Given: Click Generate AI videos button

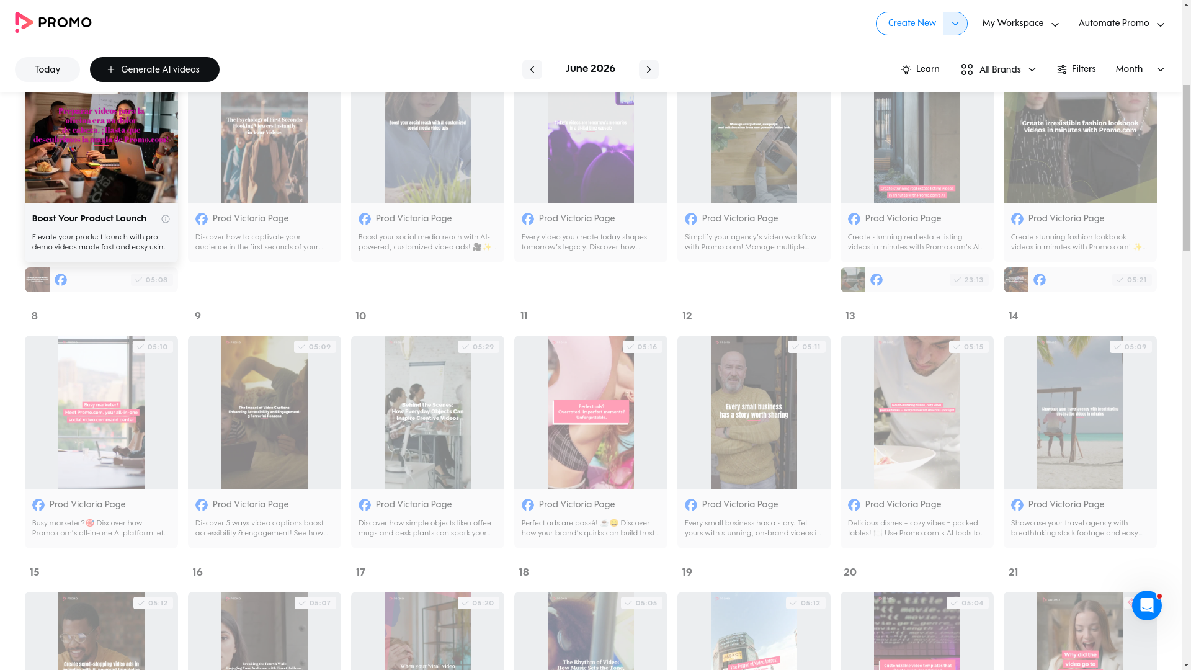Looking at the screenshot, I should 154,69.
